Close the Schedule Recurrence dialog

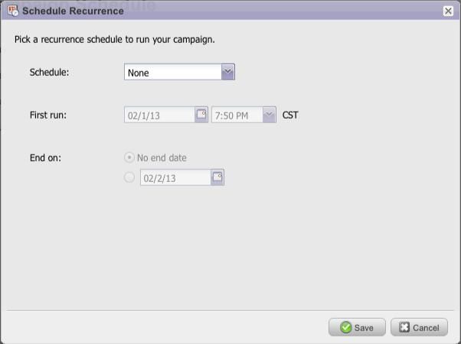[x=448, y=11]
